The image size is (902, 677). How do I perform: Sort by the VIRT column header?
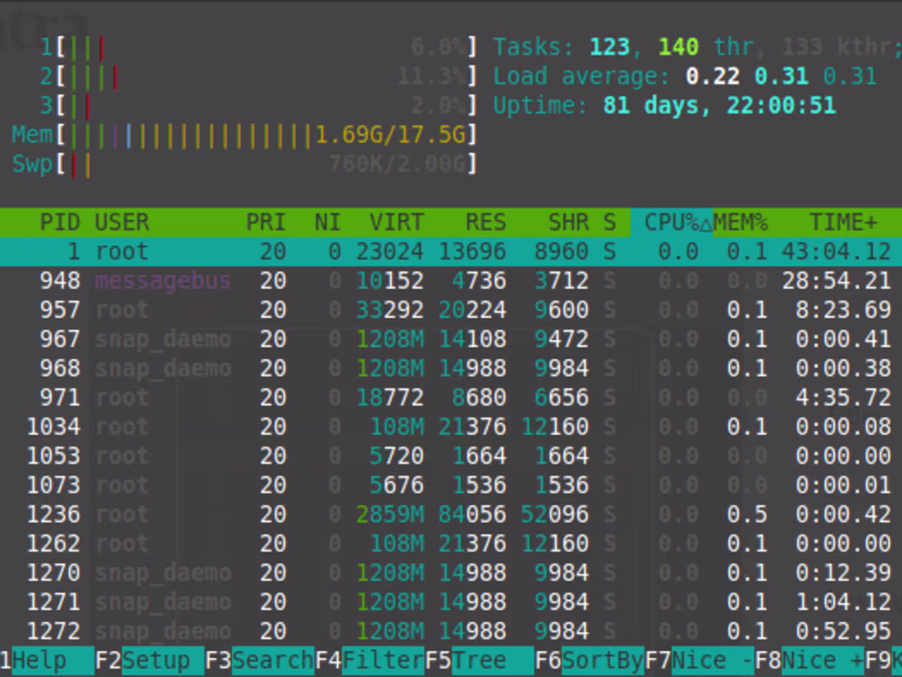pos(398,222)
